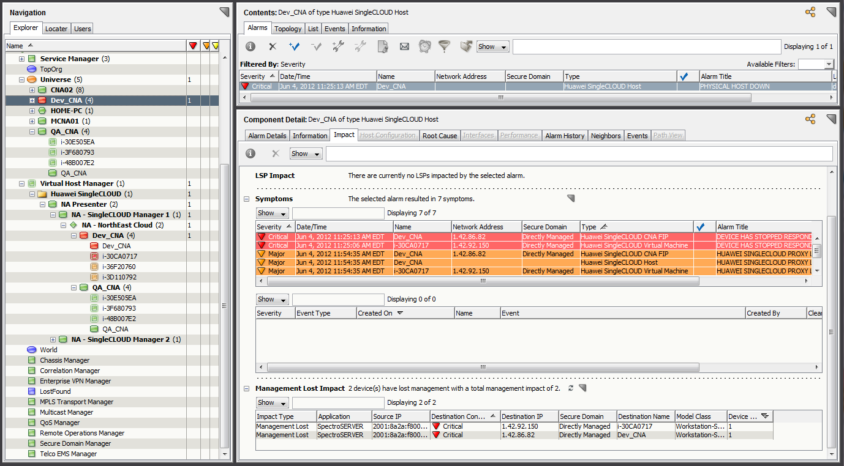Select the Management Lost row for 1.42.86.82

pos(514,435)
